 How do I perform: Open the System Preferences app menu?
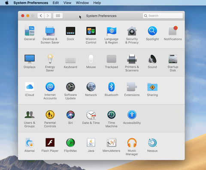[31, 3]
